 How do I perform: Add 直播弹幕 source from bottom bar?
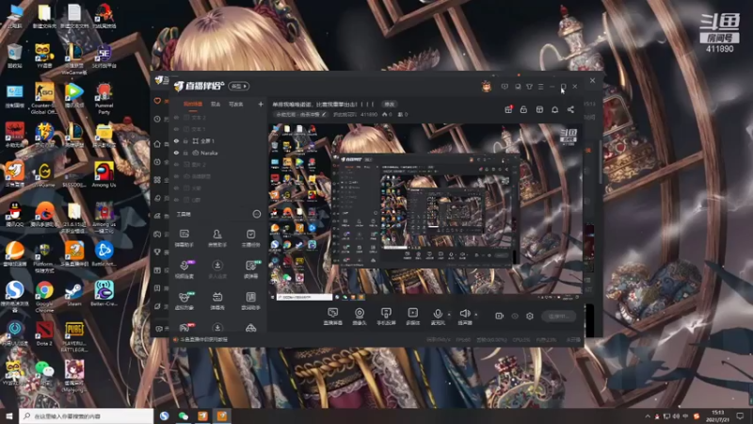(x=333, y=317)
